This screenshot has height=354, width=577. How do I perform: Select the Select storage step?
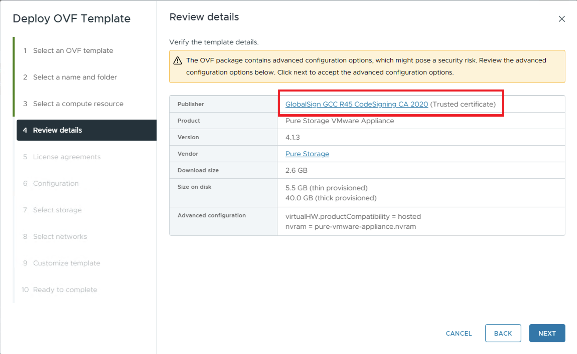[57, 210]
